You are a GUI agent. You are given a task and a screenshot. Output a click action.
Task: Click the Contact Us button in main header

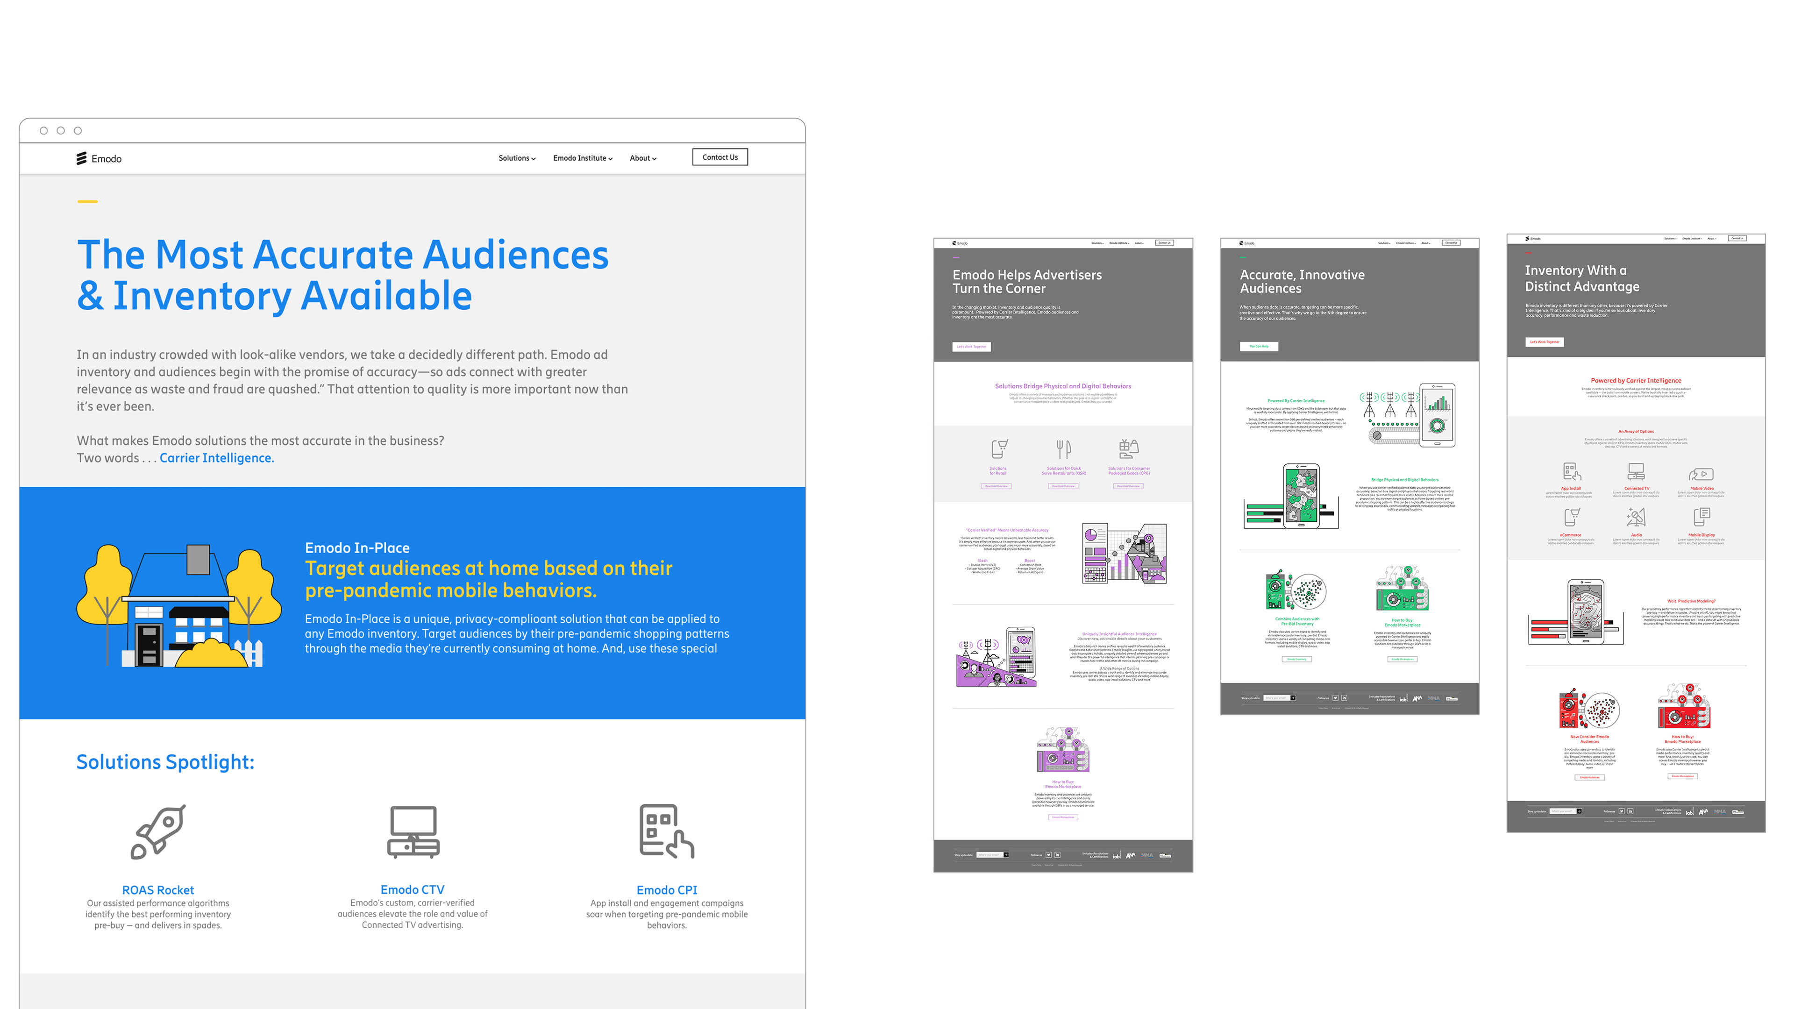coord(720,157)
